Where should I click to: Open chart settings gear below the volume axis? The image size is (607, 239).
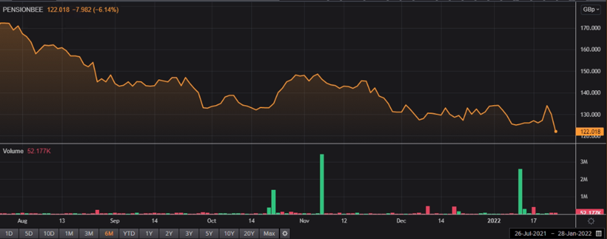tap(591, 221)
